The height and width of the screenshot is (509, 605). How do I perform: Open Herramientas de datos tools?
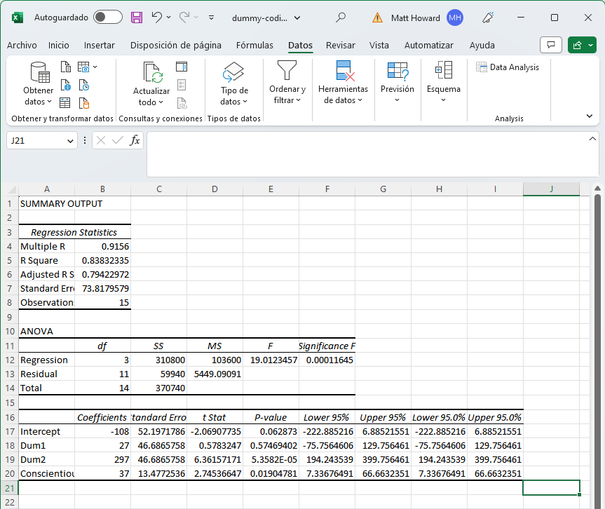343,84
